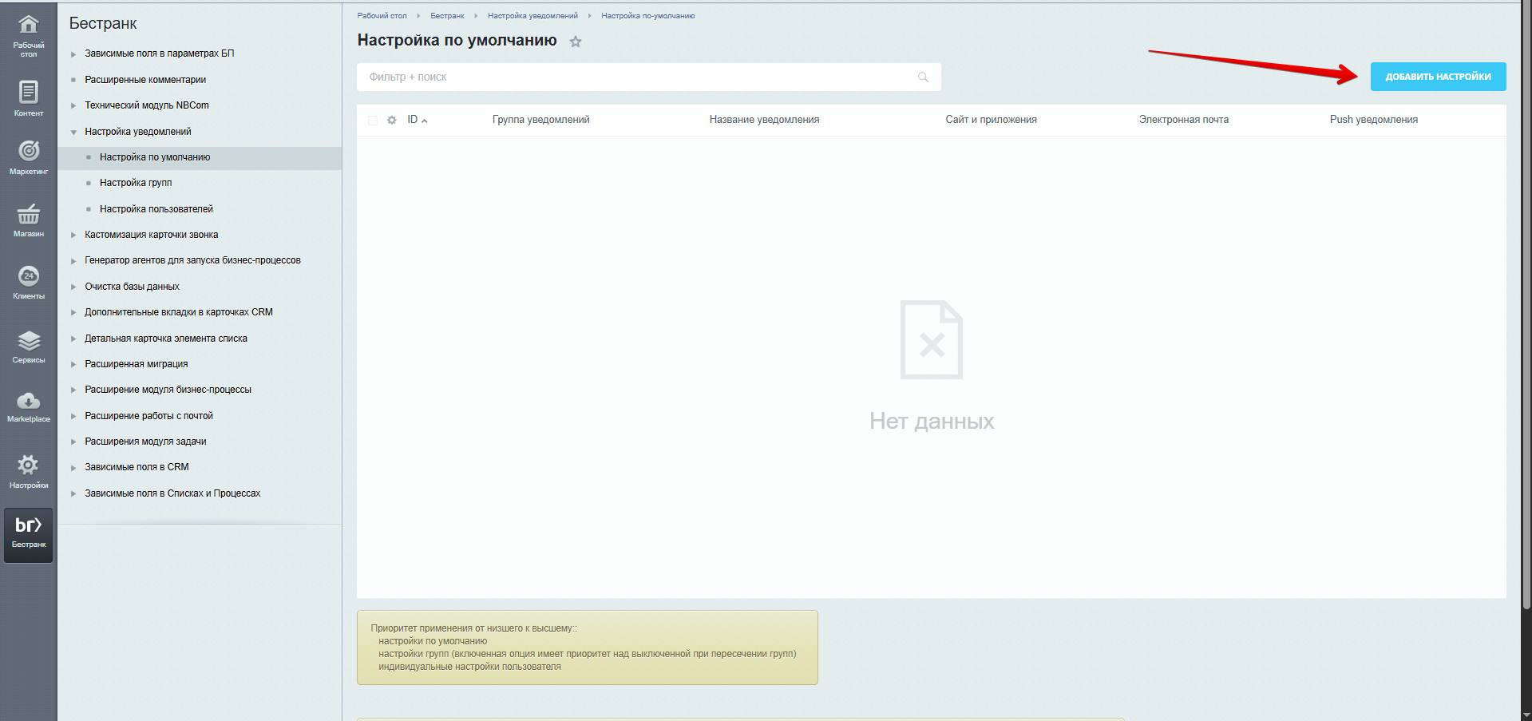Click the ДОБАВИТЬ НАСТРОЙКИ button
Image resolution: width=1532 pixels, height=721 pixels.
(x=1438, y=77)
